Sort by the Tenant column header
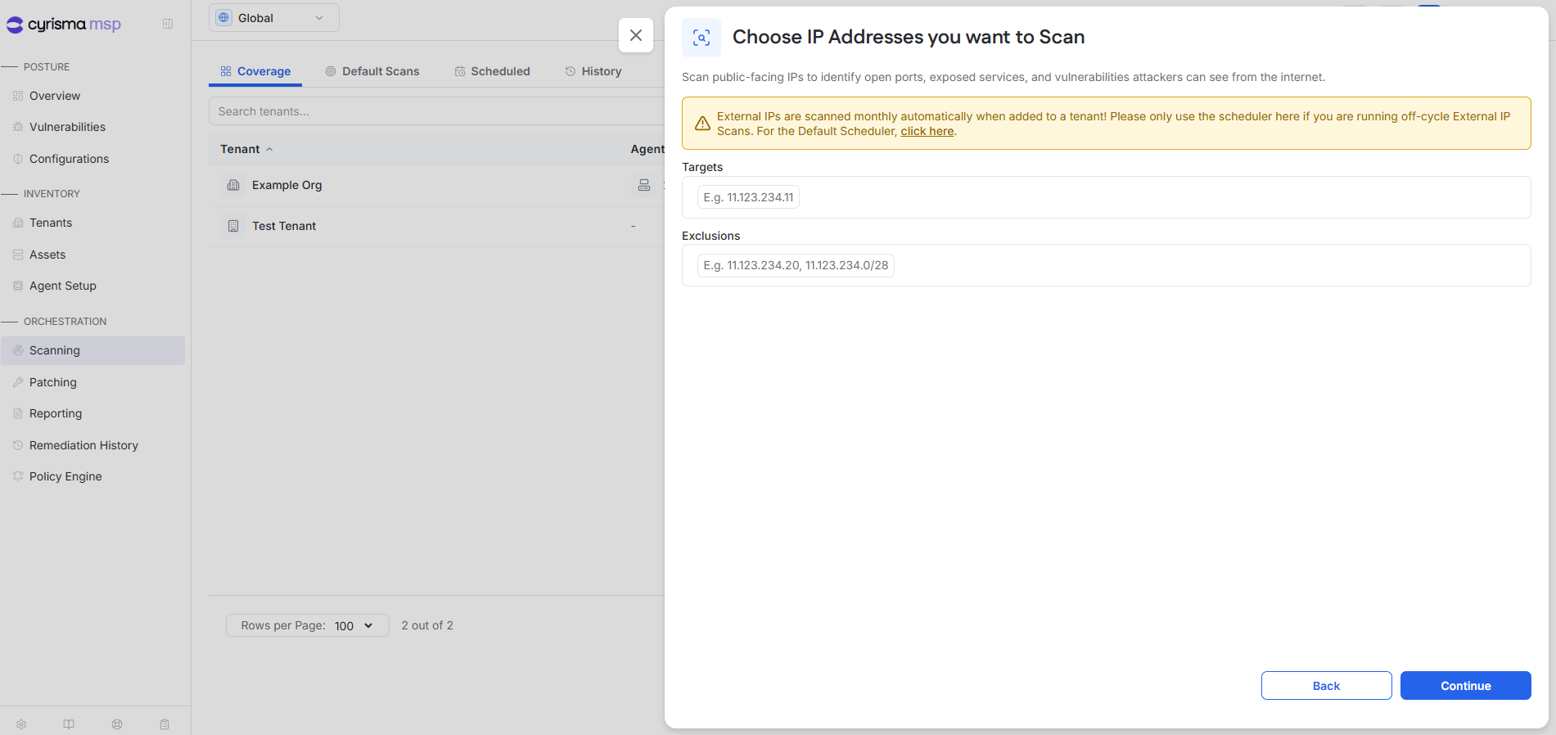 coord(246,149)
